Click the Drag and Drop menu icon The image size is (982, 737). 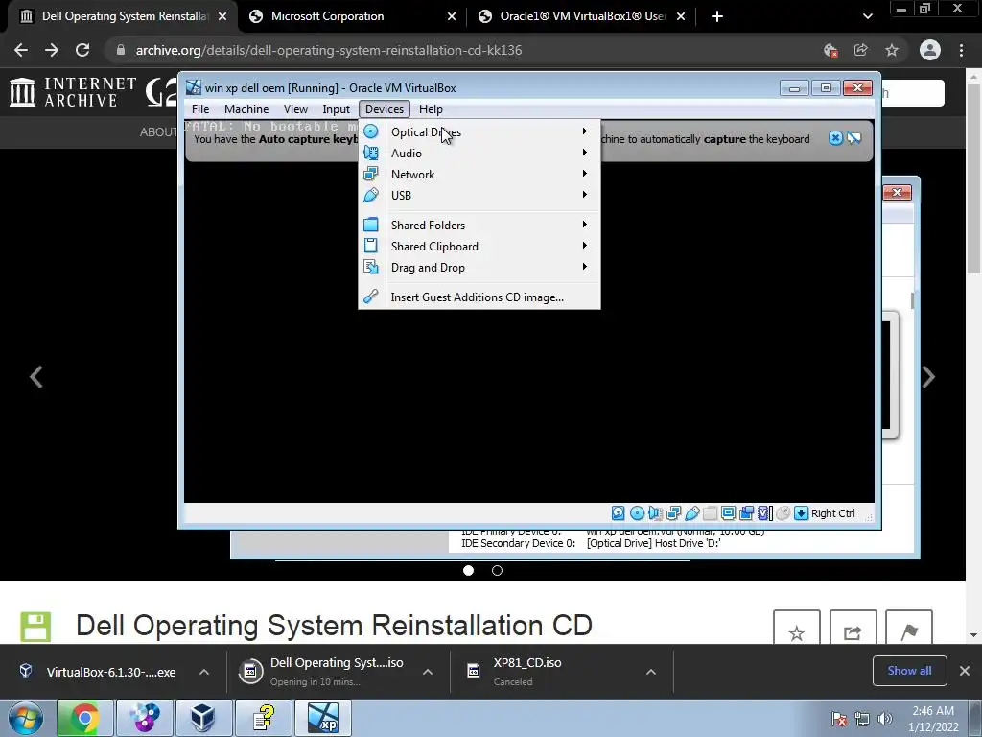coord(371,268)
